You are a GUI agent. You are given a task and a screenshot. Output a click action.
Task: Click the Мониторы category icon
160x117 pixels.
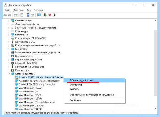pos(13,49)
